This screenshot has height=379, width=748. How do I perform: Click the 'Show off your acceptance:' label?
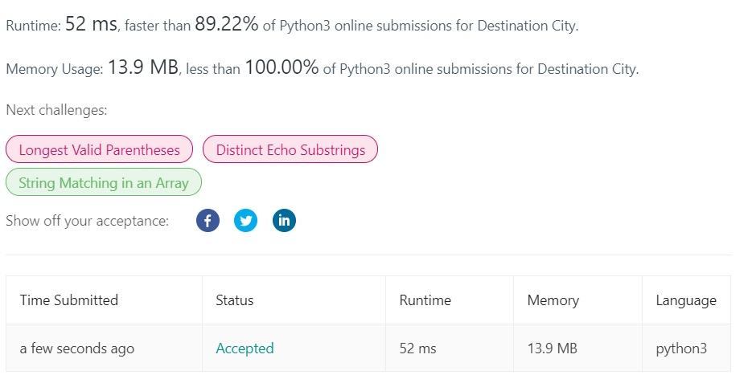(x=87, y=221)
